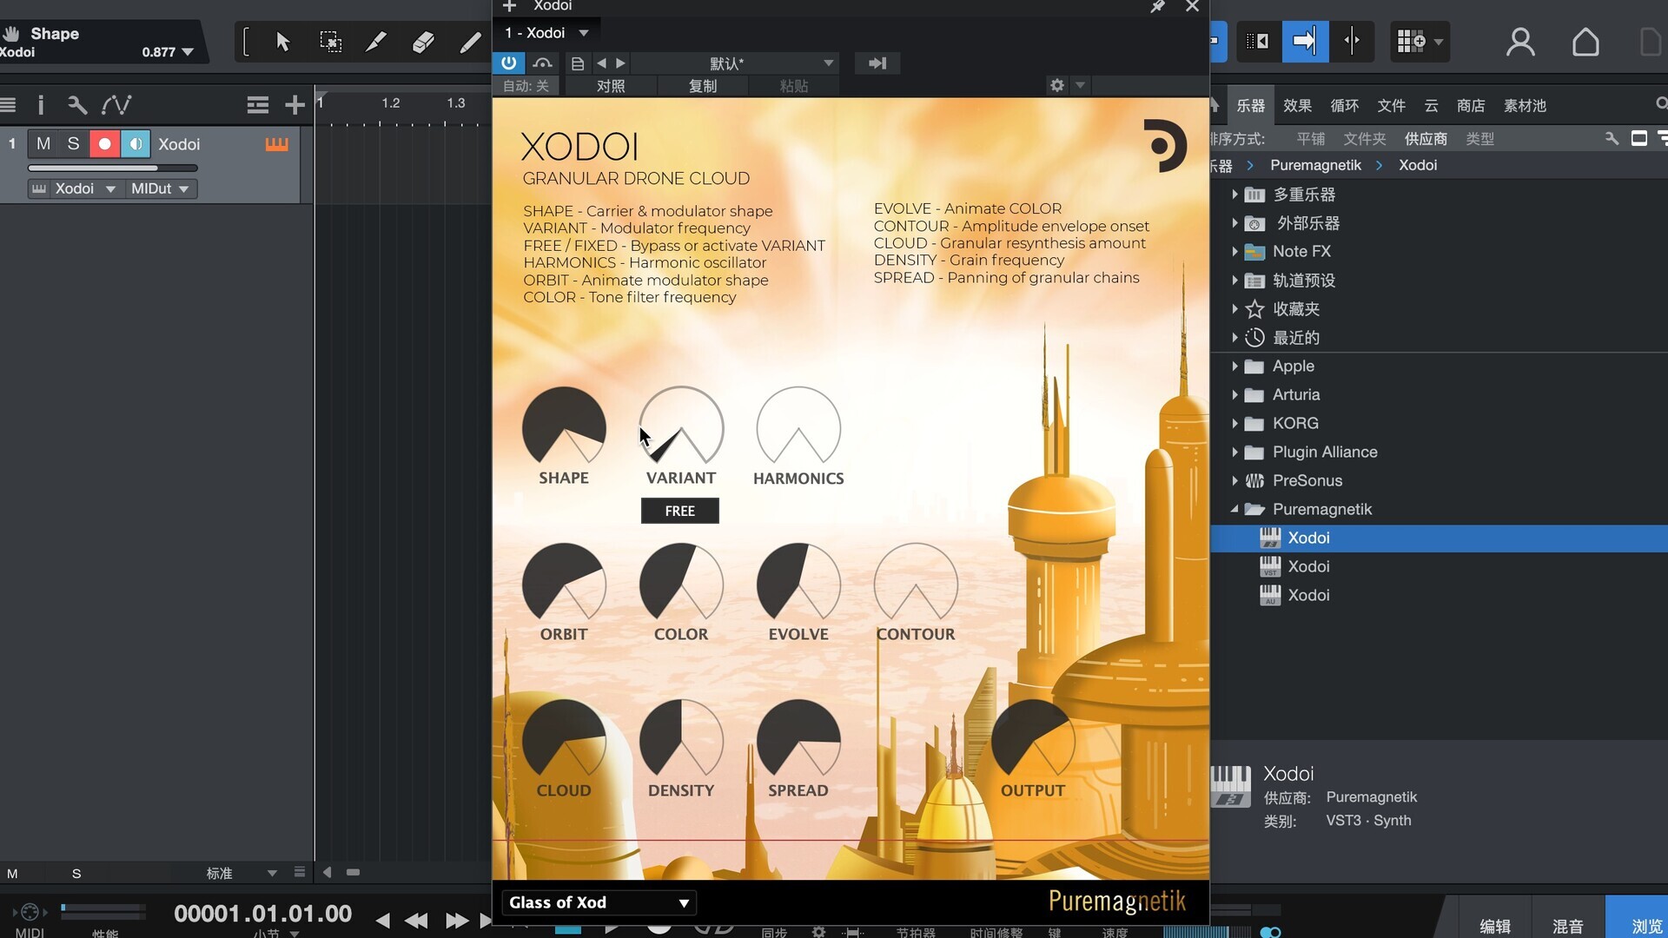Click the sidechain routing arrow button
1668x938 pixels.
(877, 63)
